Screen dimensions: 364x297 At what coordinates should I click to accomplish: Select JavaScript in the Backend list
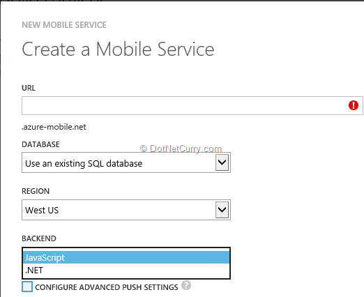click(x=126, y=257)
